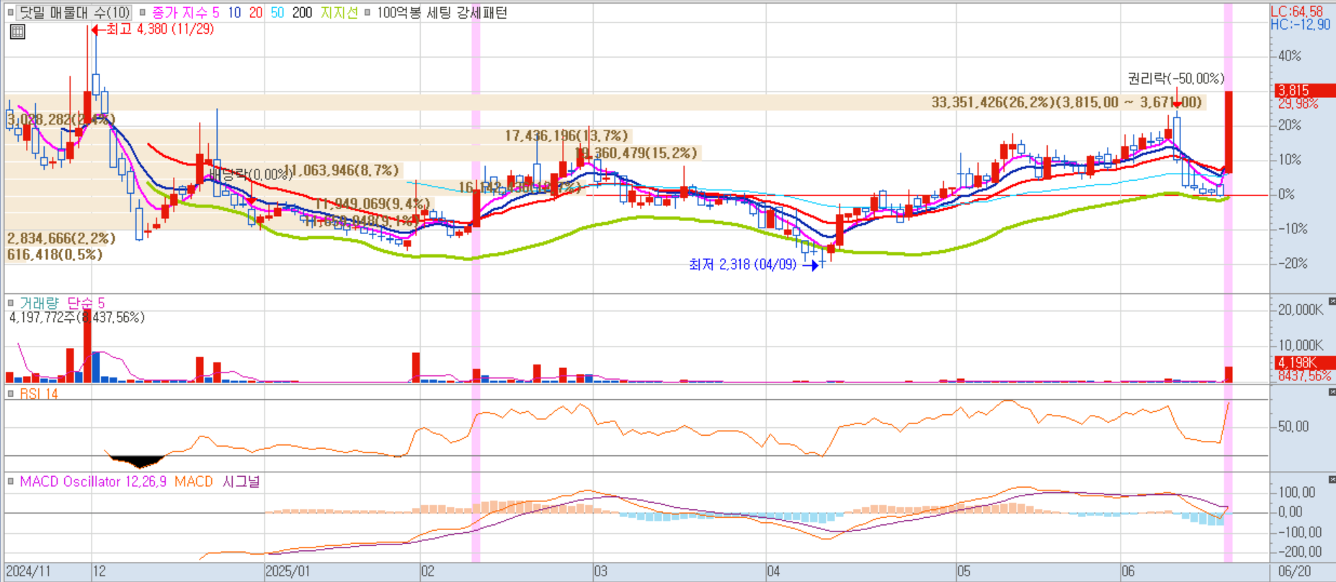Click the 03 month marker on time axis
The image size is (1336, 582).
pos(601,571)
